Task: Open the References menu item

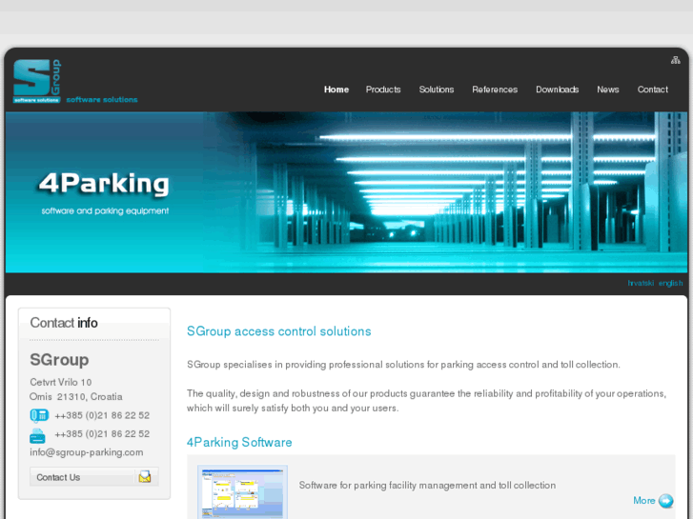Action: (495, 90)
